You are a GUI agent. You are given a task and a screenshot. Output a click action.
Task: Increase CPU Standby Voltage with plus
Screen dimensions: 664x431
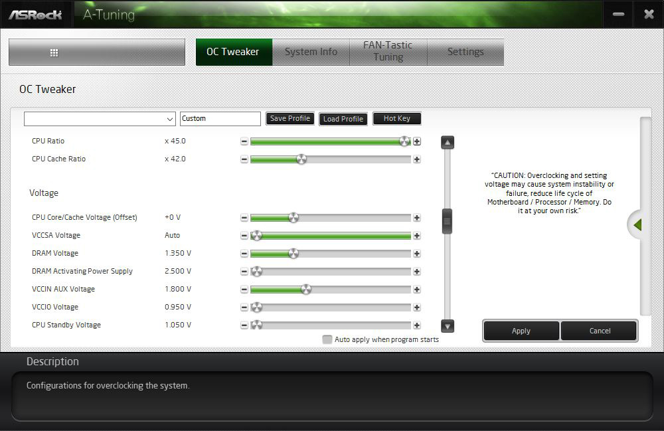coord(417,325)
